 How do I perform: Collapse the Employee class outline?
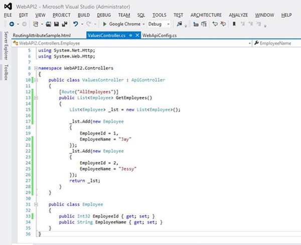pos(35,204)
